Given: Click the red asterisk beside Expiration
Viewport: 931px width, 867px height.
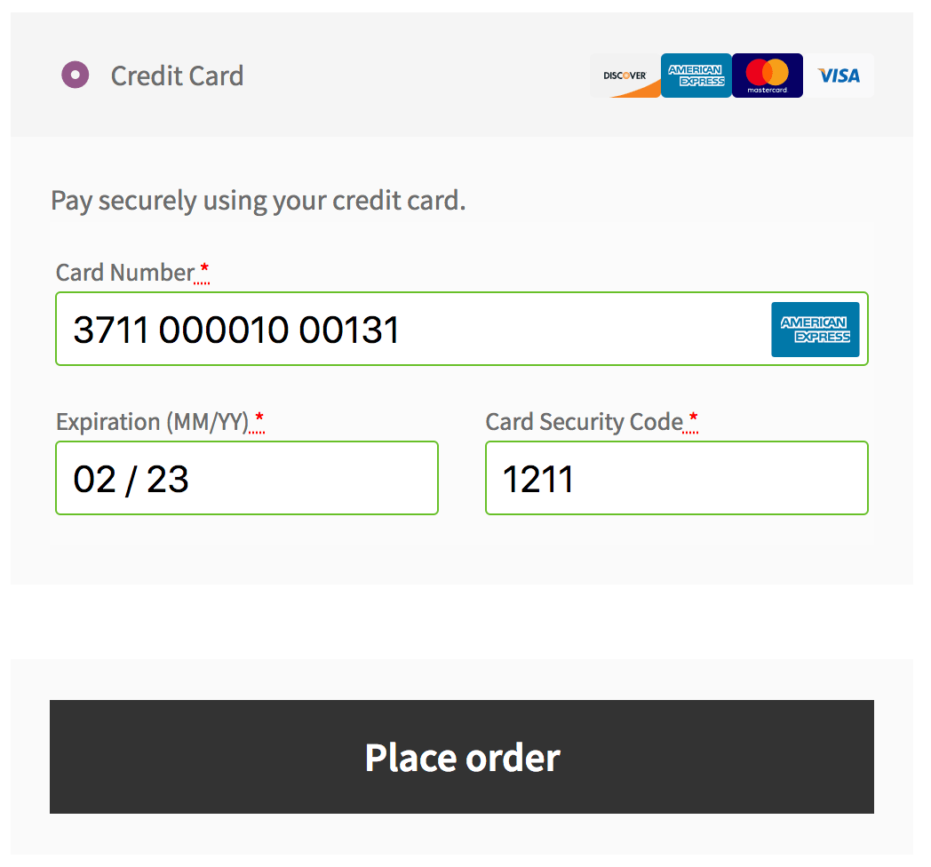Looking at the screenshot, I should point(259,416).
